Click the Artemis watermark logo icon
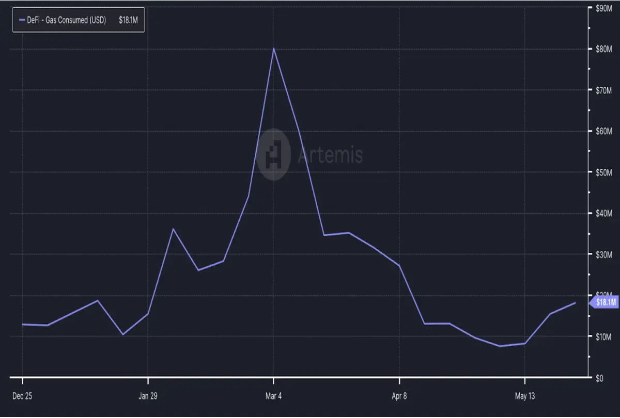This screenshot has height=418, width=620. [274, 154]
